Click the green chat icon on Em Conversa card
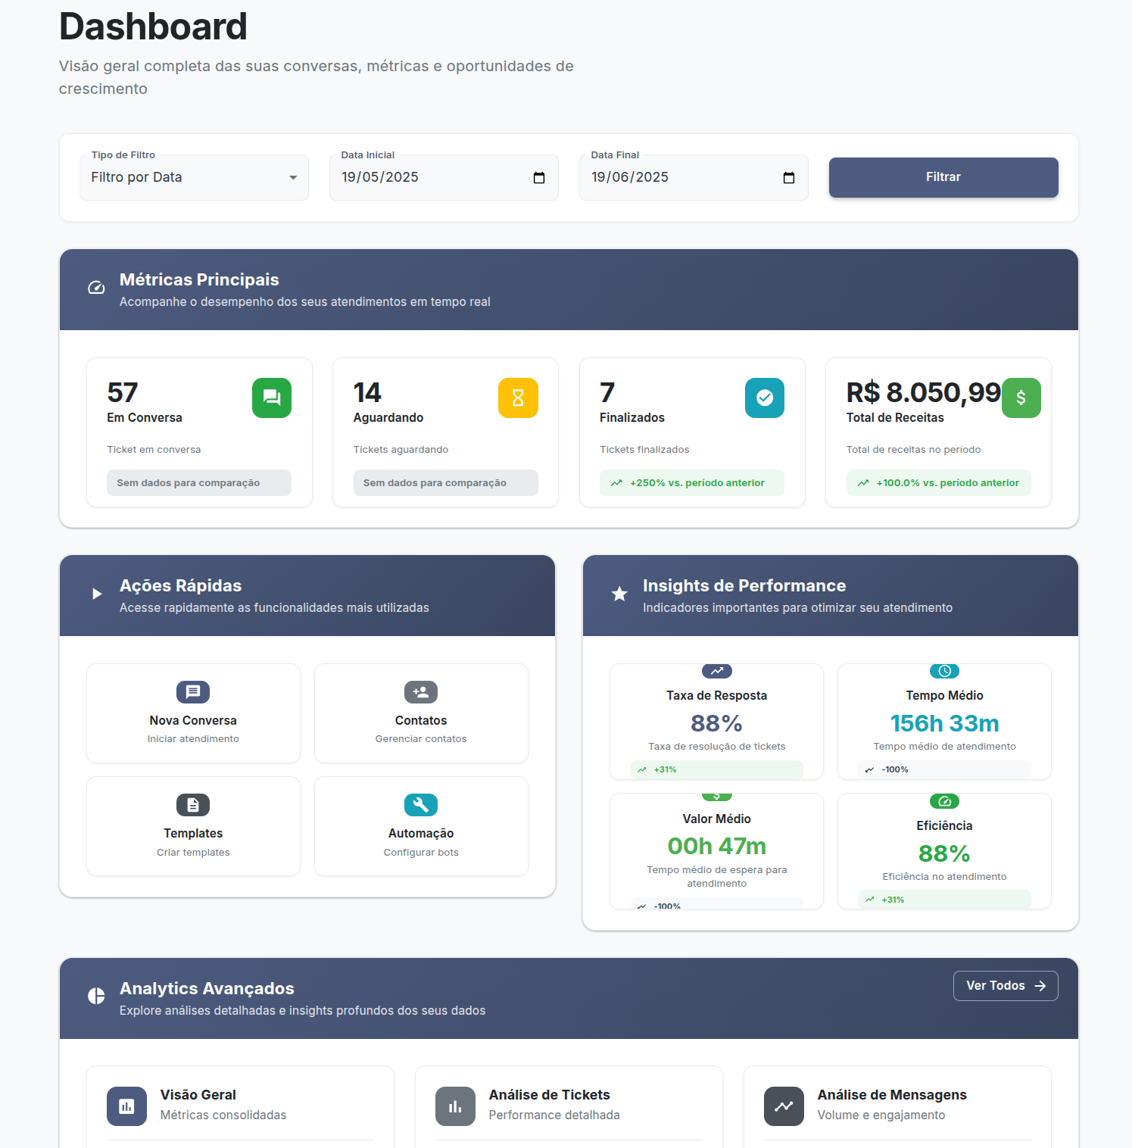The width and height of the screenshot is (1132, 1148). coord(271,398)
